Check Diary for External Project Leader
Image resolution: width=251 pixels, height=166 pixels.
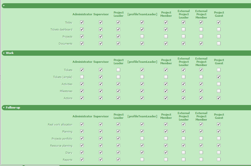coord(183,153)
